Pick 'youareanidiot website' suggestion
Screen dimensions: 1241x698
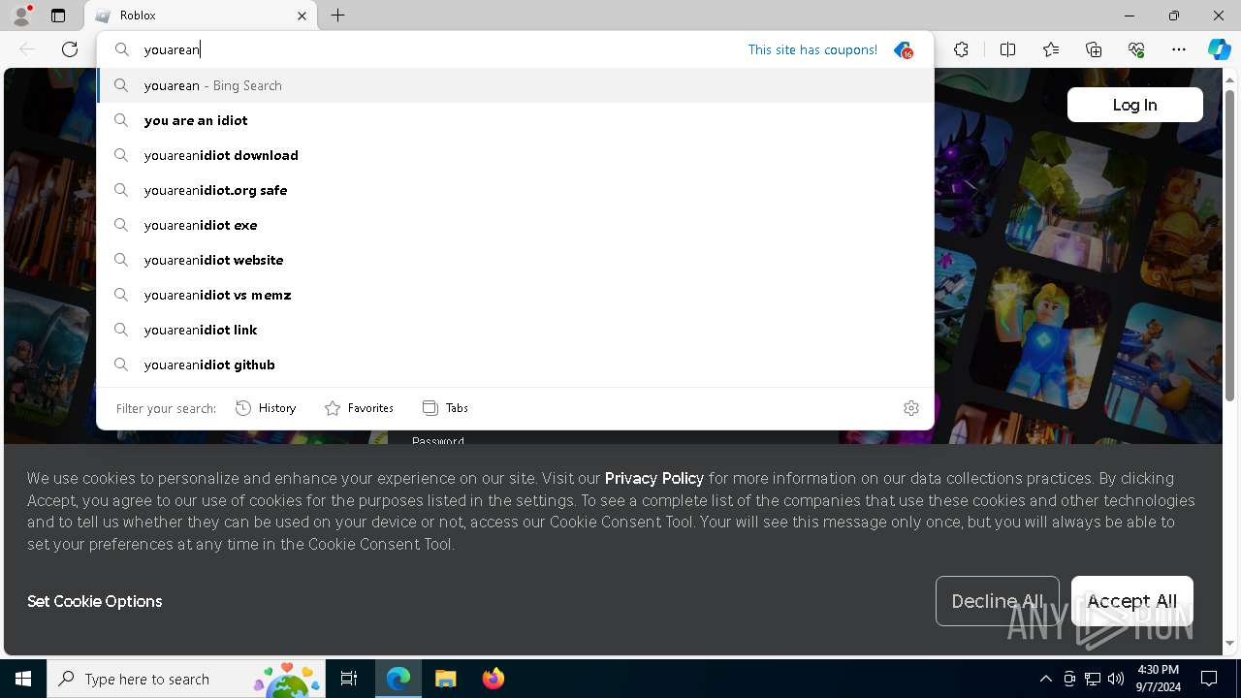click(516, 260)
